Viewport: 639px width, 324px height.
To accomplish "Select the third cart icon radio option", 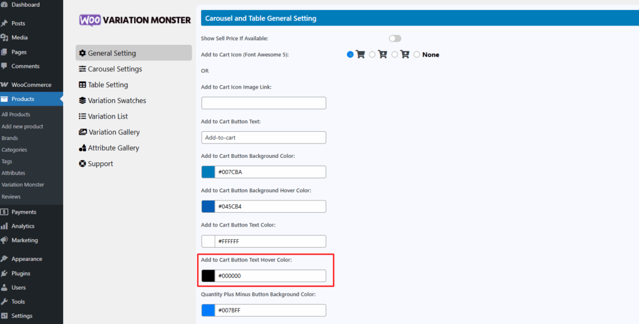I will coord(394,54).
